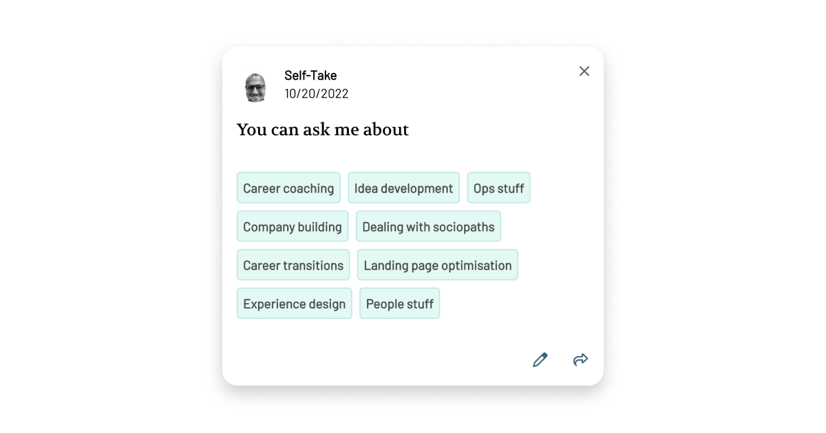Open the editor with the pencil tool
This screenshot has height=433, width=826.
click(x=540, y=359)
